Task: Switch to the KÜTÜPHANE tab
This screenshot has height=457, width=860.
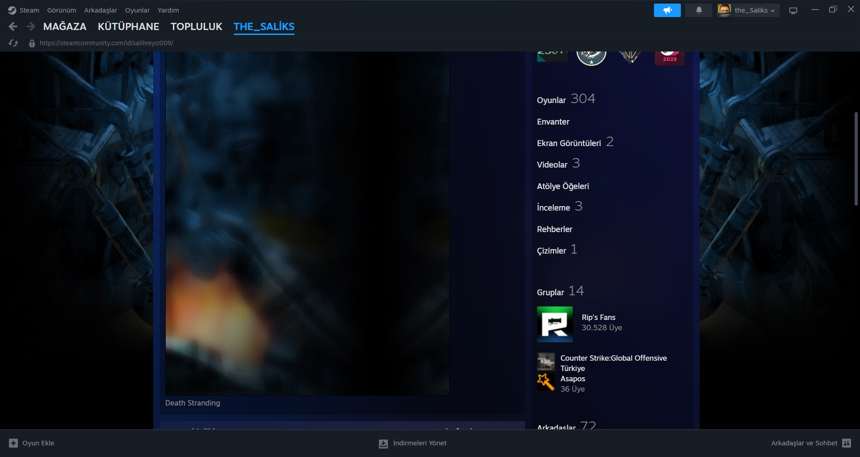Action: (129, 27)
